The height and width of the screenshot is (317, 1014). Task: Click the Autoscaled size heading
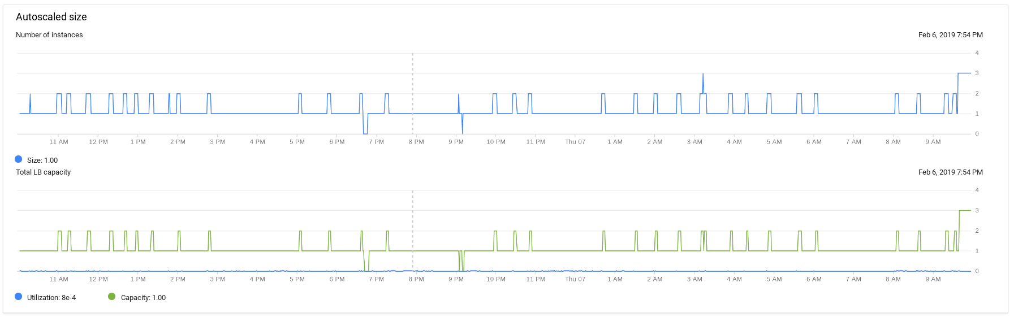pyautogui.click(x=51, y=17)
